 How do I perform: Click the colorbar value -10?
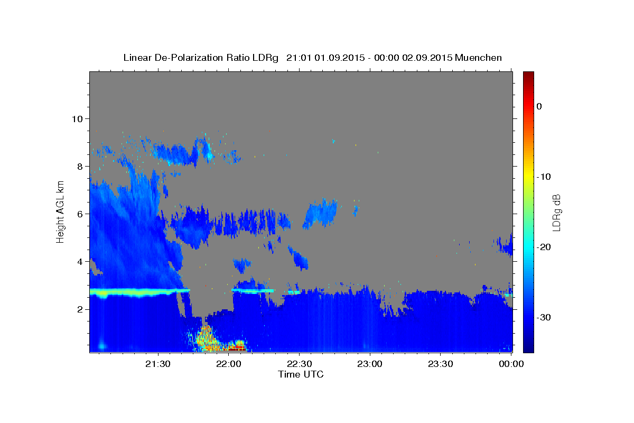click(x=544, y=177)
